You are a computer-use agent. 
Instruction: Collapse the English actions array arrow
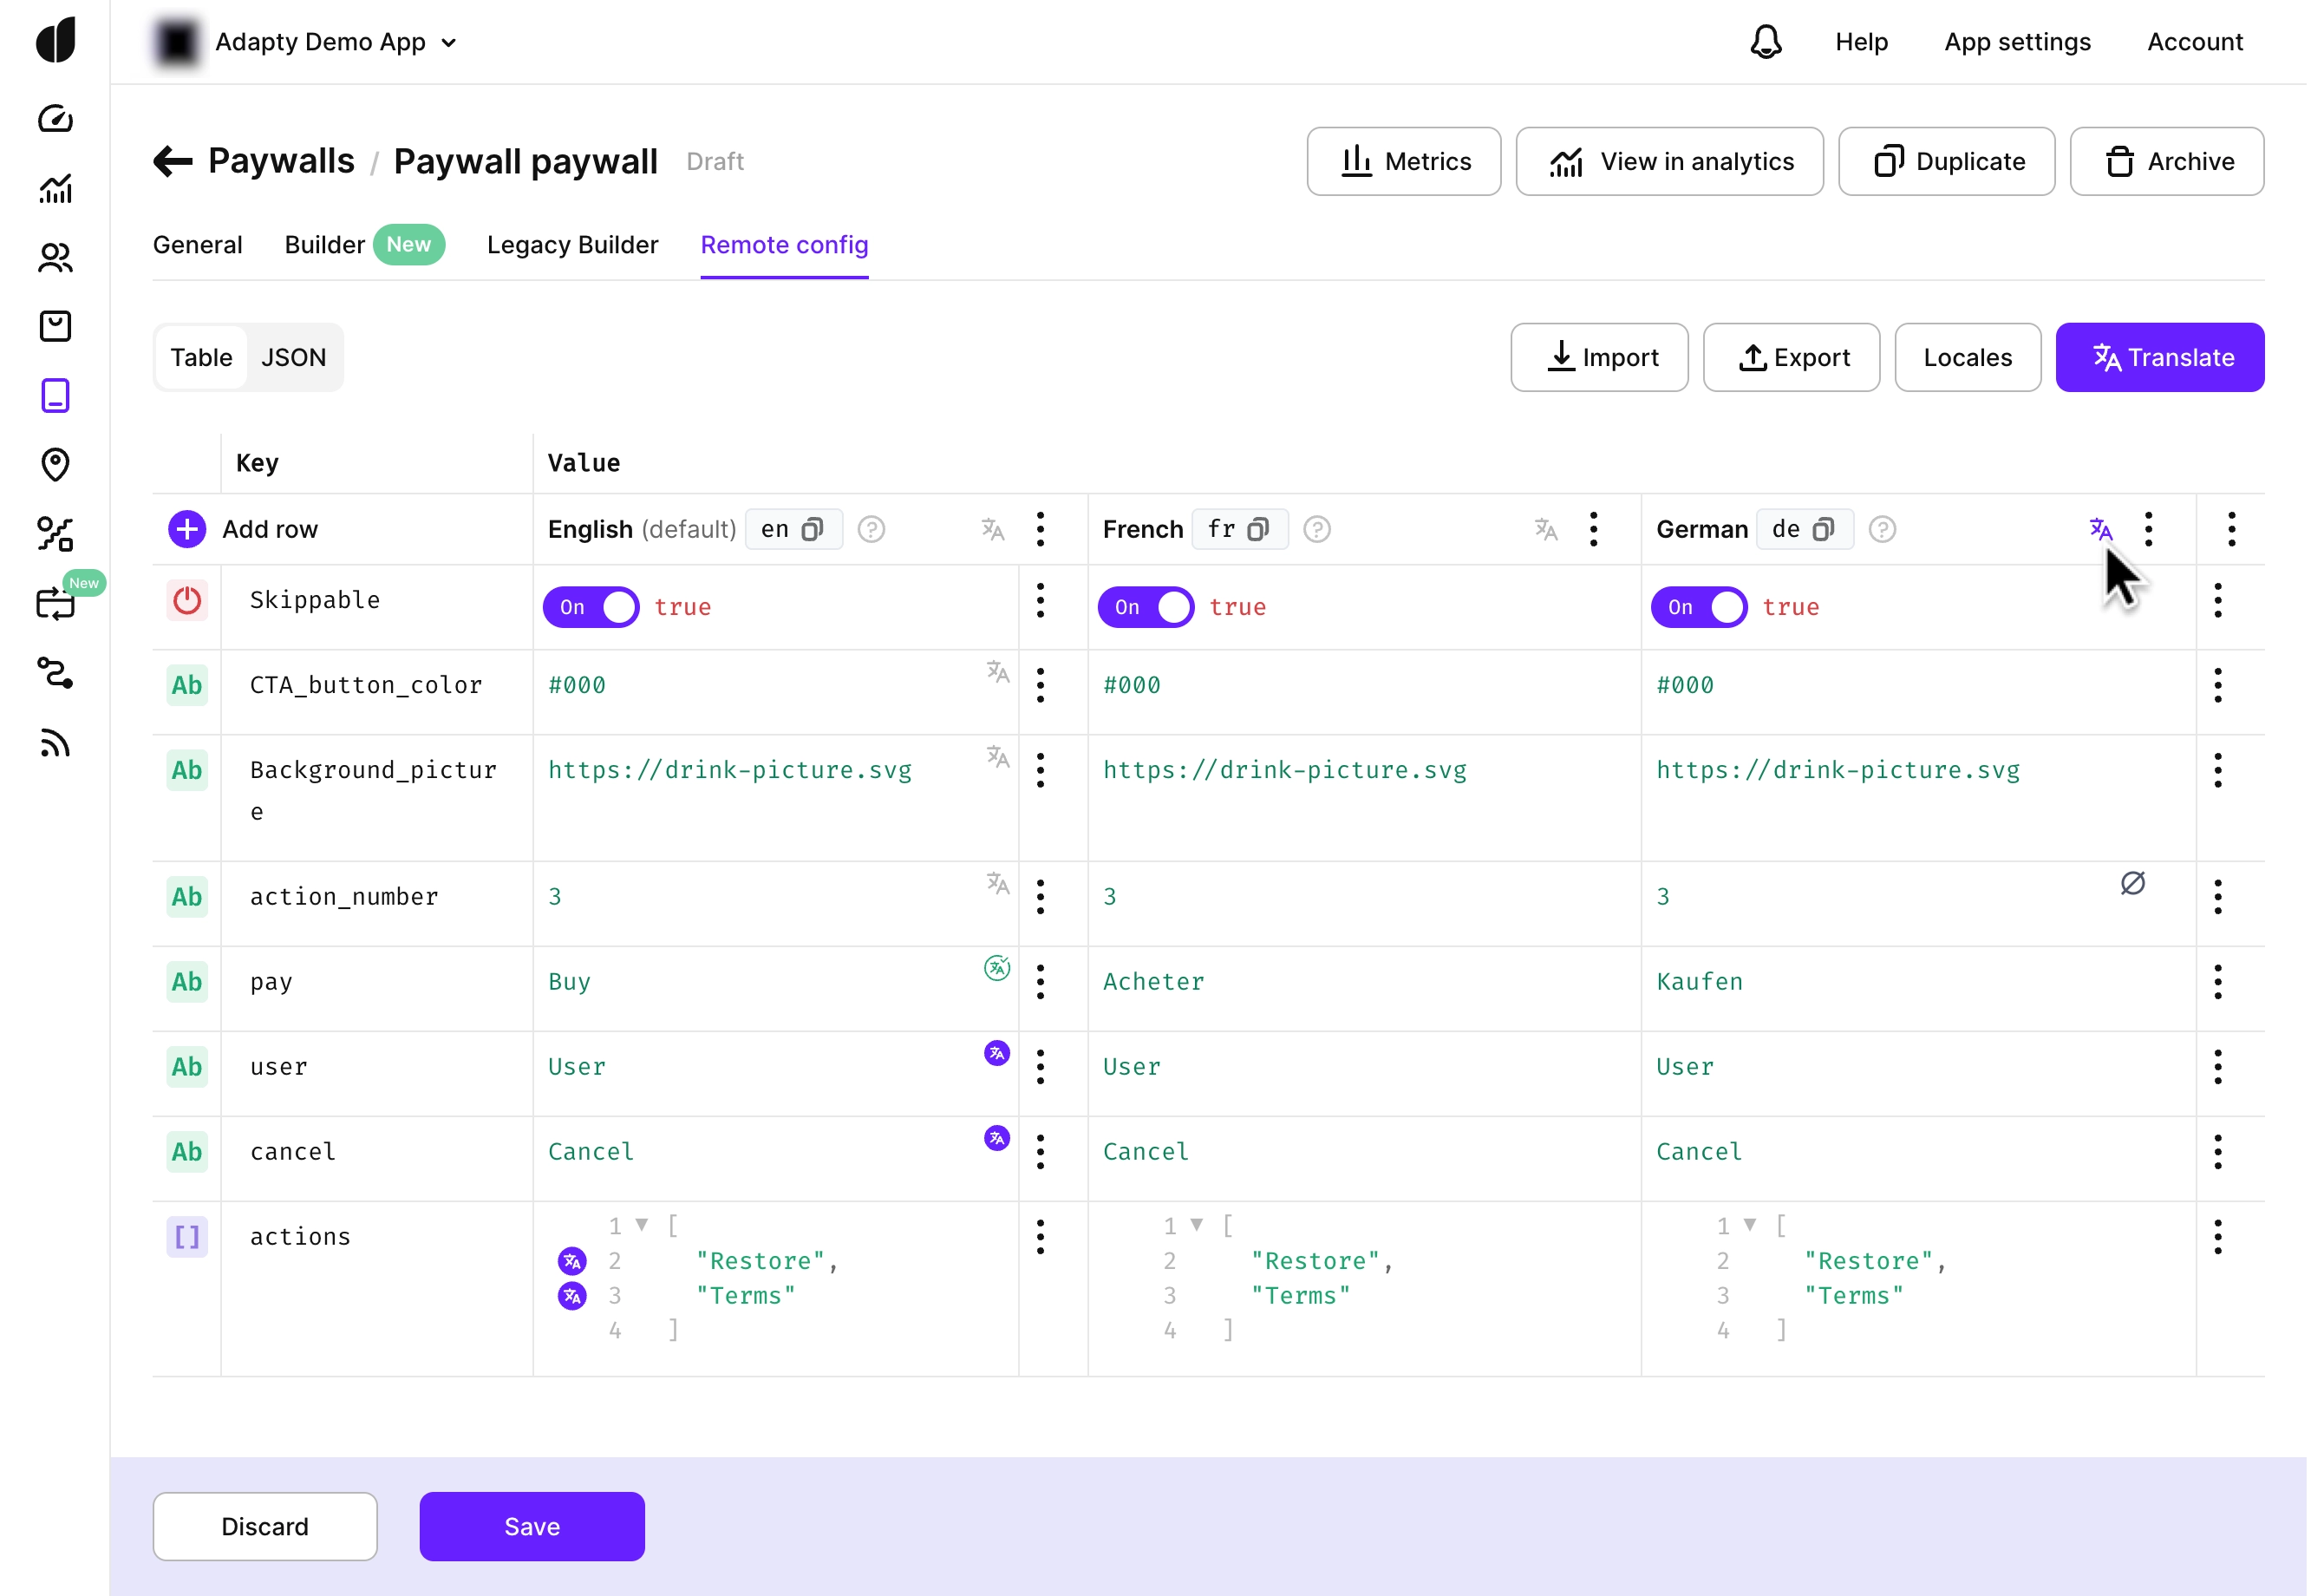(642, 1225)
